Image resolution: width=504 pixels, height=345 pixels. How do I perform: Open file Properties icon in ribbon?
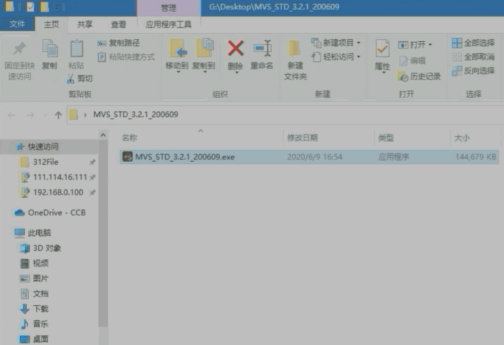(x=382, y=49)
